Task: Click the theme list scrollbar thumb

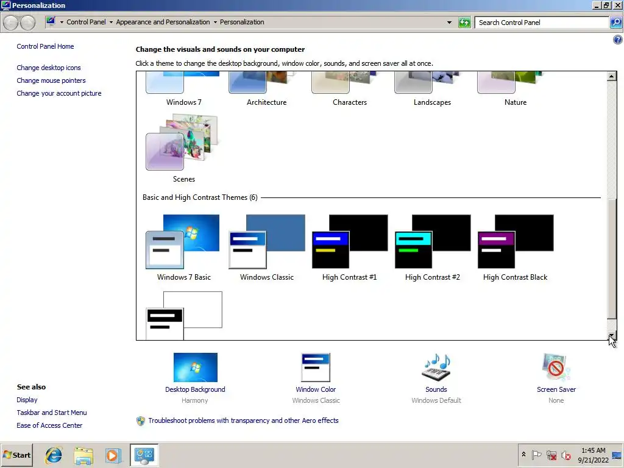Action: [x=612, y=258]
